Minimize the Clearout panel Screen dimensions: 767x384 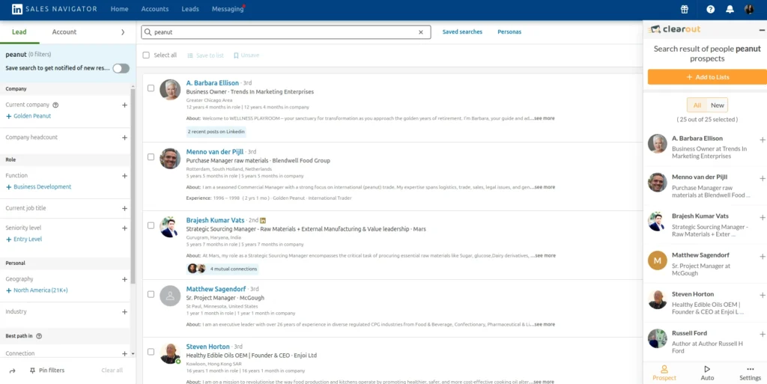pos(762,30)
